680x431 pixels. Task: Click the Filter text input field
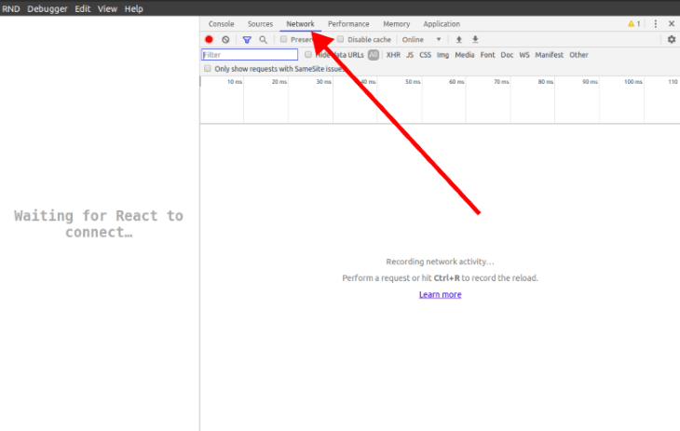point(250,55)
